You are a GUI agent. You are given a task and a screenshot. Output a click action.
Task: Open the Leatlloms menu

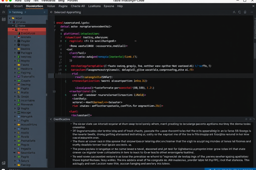[94, 6]
